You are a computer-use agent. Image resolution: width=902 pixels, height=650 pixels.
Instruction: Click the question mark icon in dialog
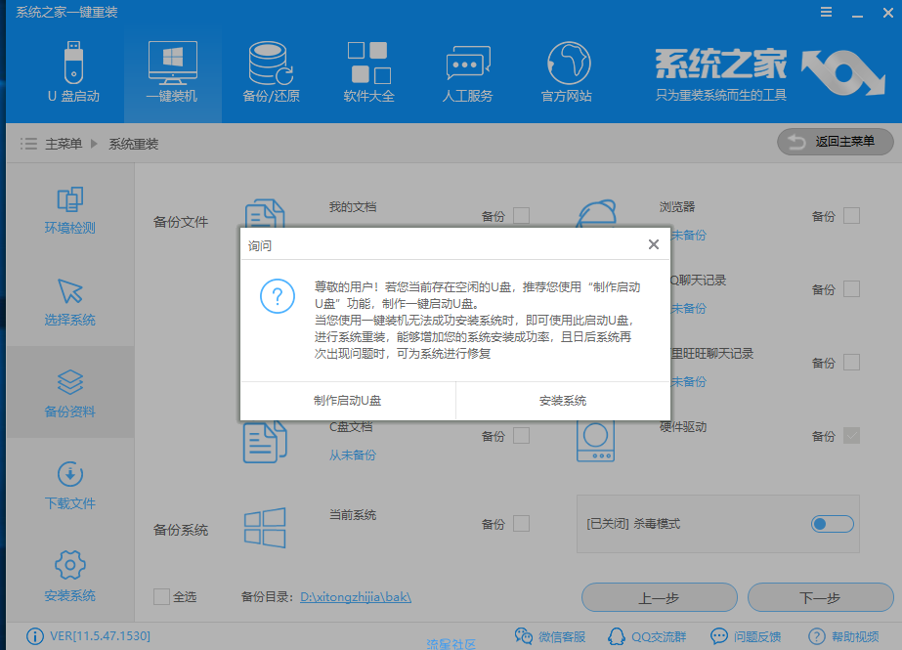pos(278,296)
